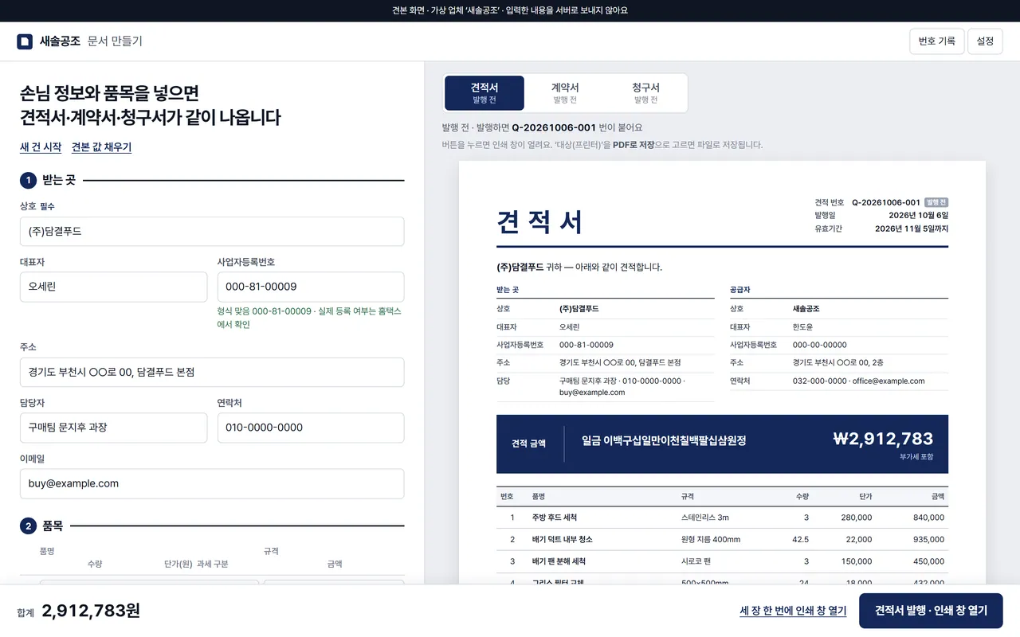Click the 품목 section heading in the form

pos(53,526)
